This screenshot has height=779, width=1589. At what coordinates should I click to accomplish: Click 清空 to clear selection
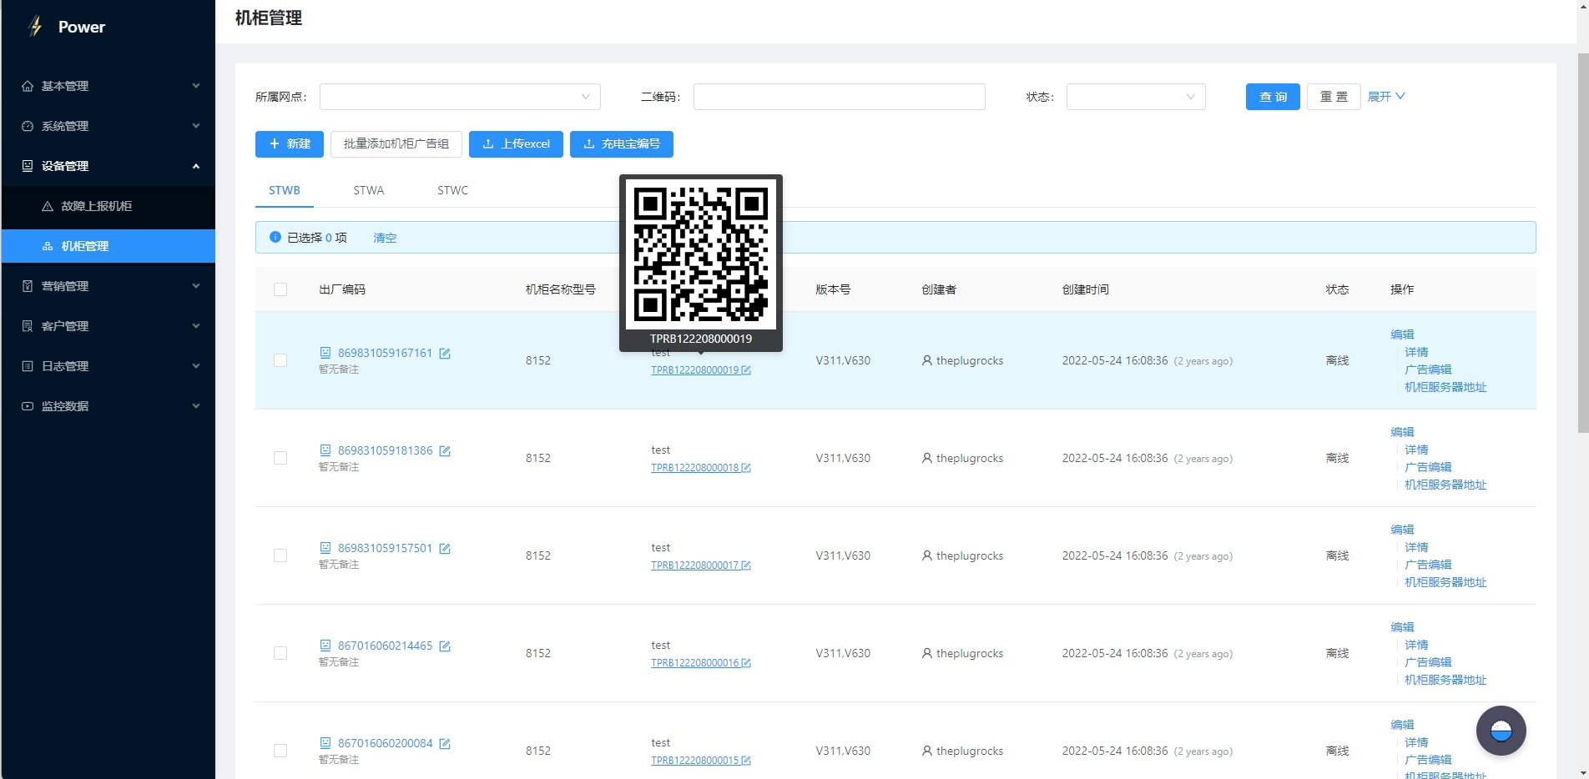[x=385, y=238]
